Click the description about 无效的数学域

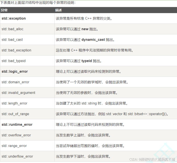92,82
